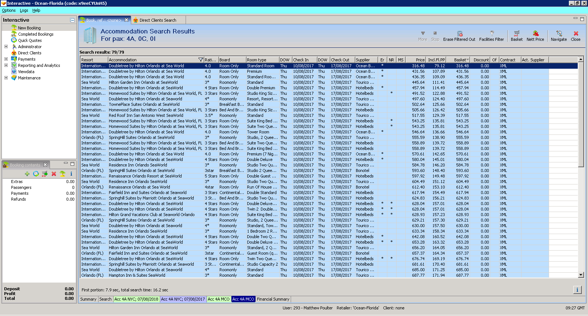The image size is (588, 316).
Task: Click the filter funnel icon in the Accommodation column header
Action: point(201,60)
